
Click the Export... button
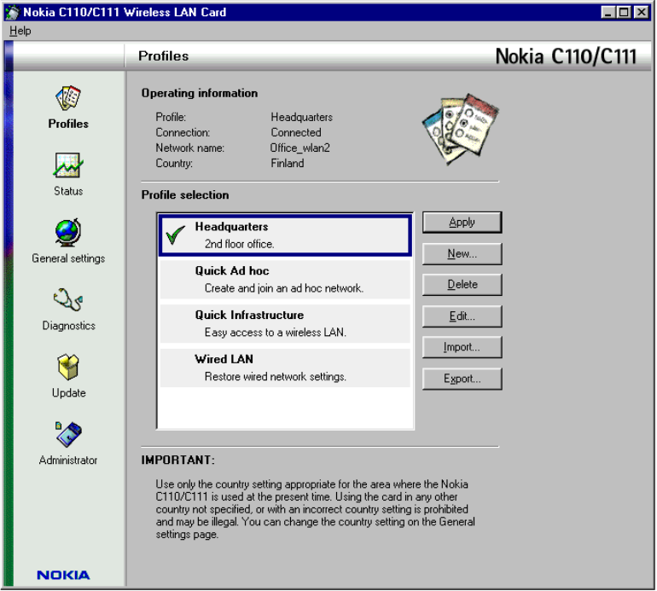click(x=462, y=379)
